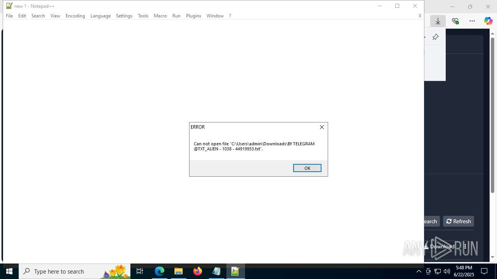Show hidden system tray icons
The width and height of the screenshot is (497, 279).
click(419, 271)
